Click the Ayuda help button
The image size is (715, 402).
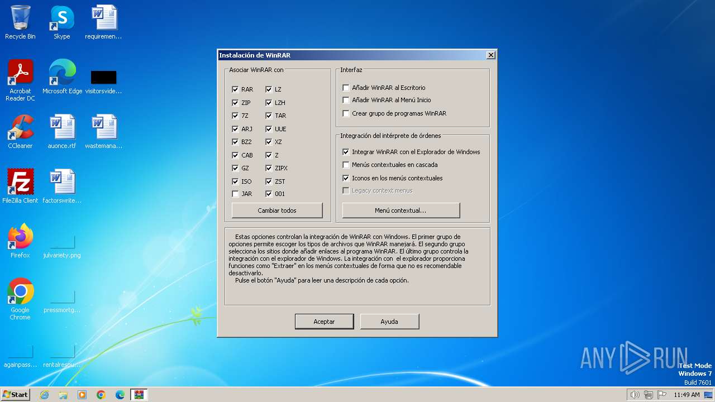(x=389, y=322)
